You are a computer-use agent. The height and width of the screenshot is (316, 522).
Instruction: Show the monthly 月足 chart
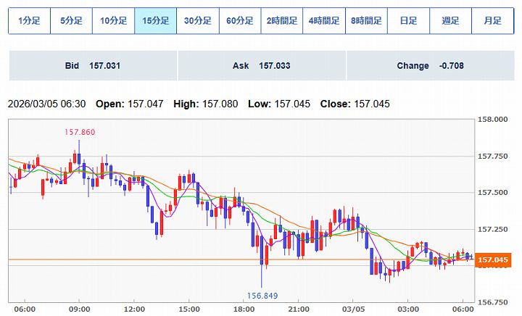pos(492,21)
